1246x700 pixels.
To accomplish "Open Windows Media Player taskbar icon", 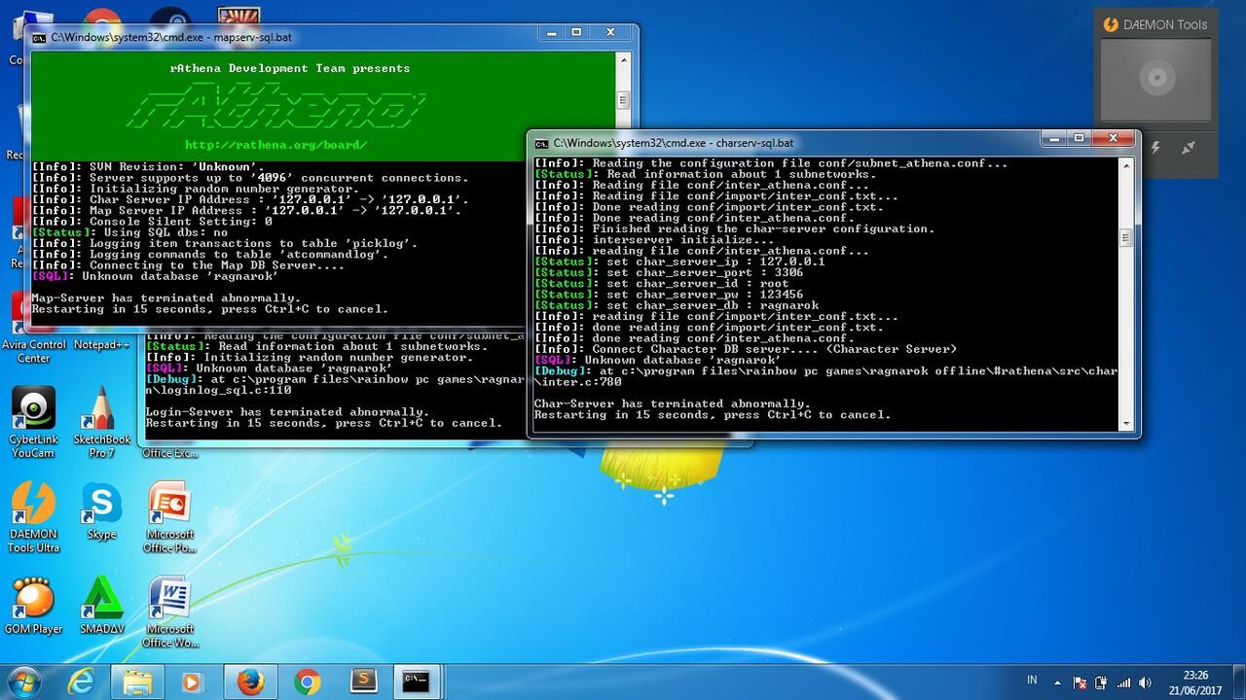I will [193, 682].
